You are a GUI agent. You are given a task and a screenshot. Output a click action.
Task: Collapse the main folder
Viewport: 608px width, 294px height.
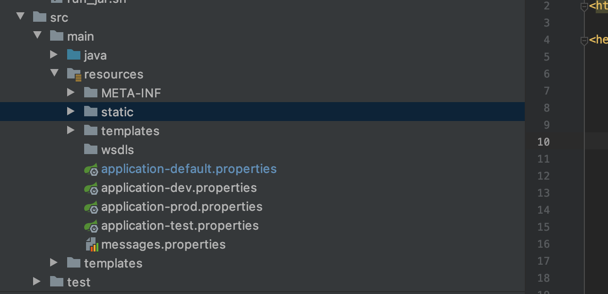pyautogui.click(x=37, y=35)
